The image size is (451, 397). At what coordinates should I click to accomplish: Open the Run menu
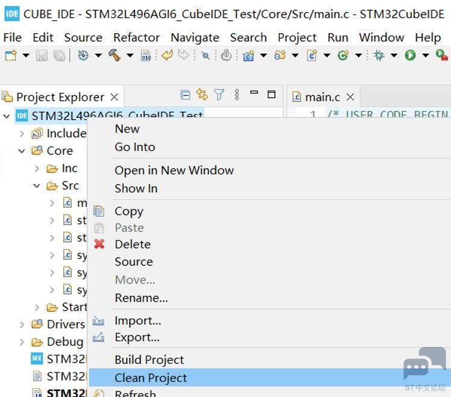(x=338, y=37)
